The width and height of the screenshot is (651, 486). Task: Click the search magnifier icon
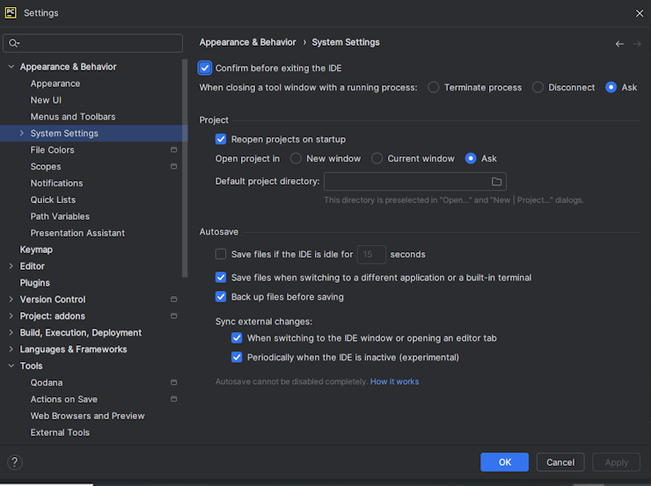pyautogui.click(x=14, y=43)
